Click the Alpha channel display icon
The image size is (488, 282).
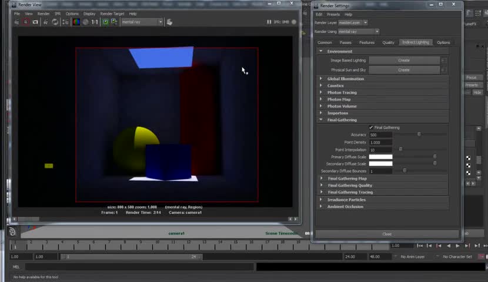click(86, 22)
